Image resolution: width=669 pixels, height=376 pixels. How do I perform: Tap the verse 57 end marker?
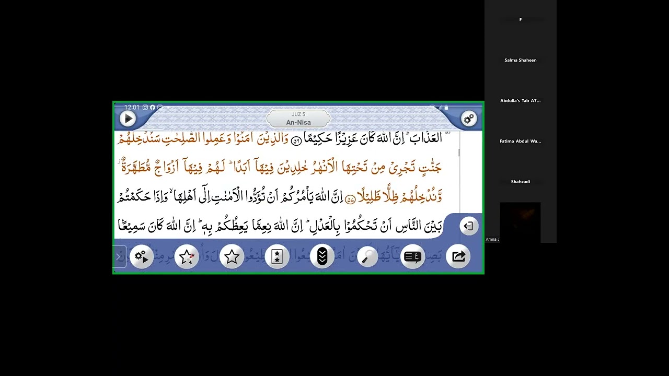[x=350, y=199]
